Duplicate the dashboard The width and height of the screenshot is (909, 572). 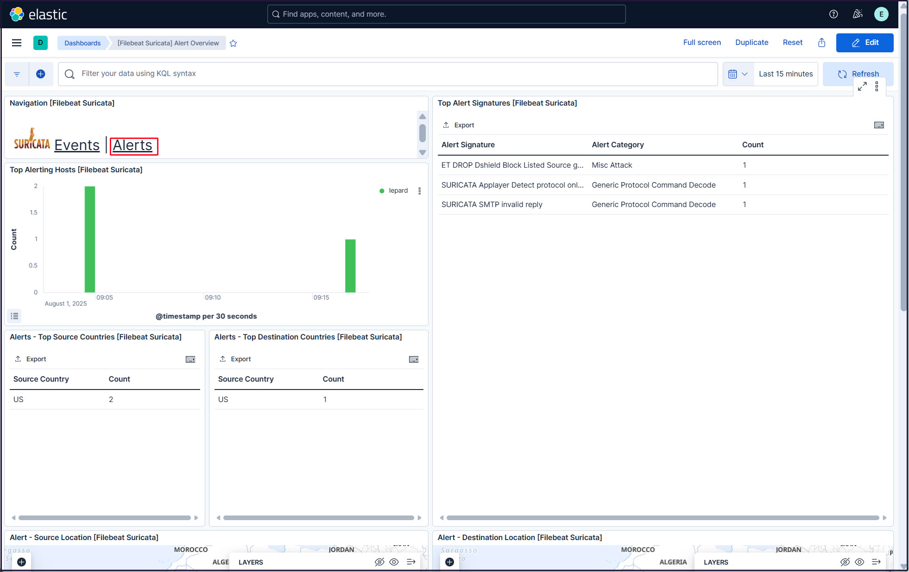coord(751,43)
